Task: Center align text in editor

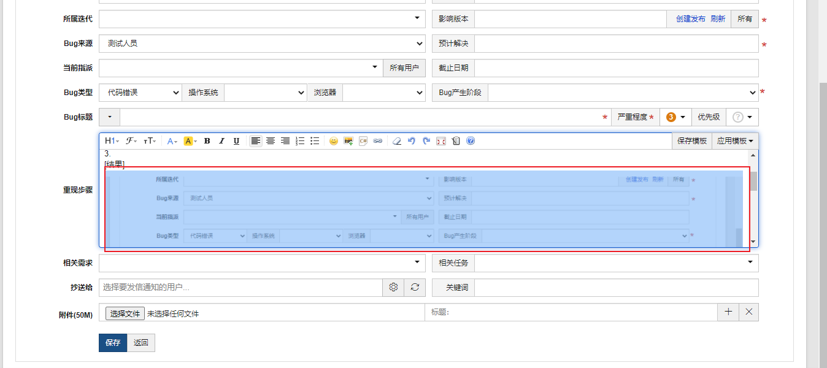Action: coord(271,141)
